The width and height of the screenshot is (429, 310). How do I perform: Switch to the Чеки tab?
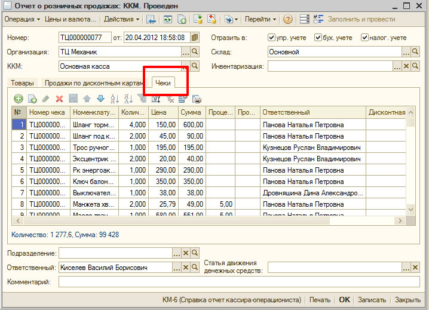point(163,83)
